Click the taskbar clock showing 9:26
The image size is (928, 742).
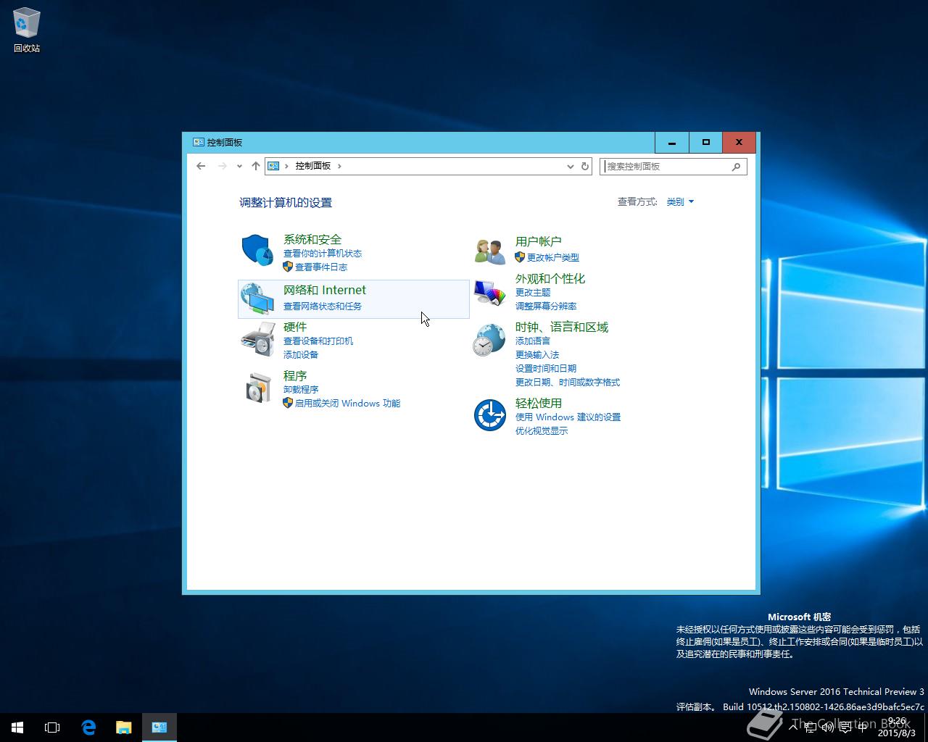[897, 727]
